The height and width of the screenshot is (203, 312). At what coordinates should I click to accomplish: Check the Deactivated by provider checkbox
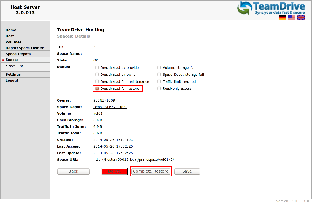pyautogui.click(x=97, y=67)
